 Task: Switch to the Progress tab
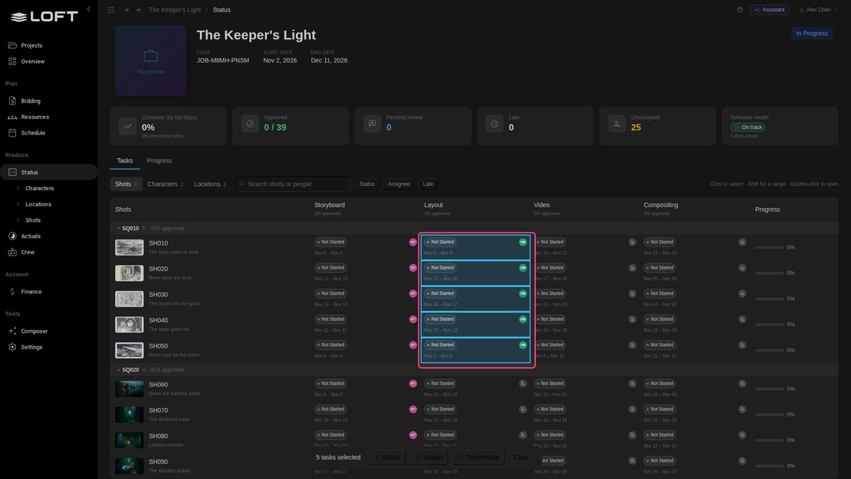pos(159,160)
